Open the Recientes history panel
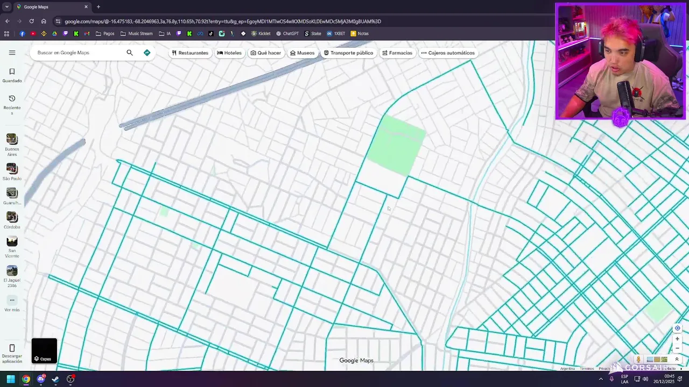 [x=12, y=104]
